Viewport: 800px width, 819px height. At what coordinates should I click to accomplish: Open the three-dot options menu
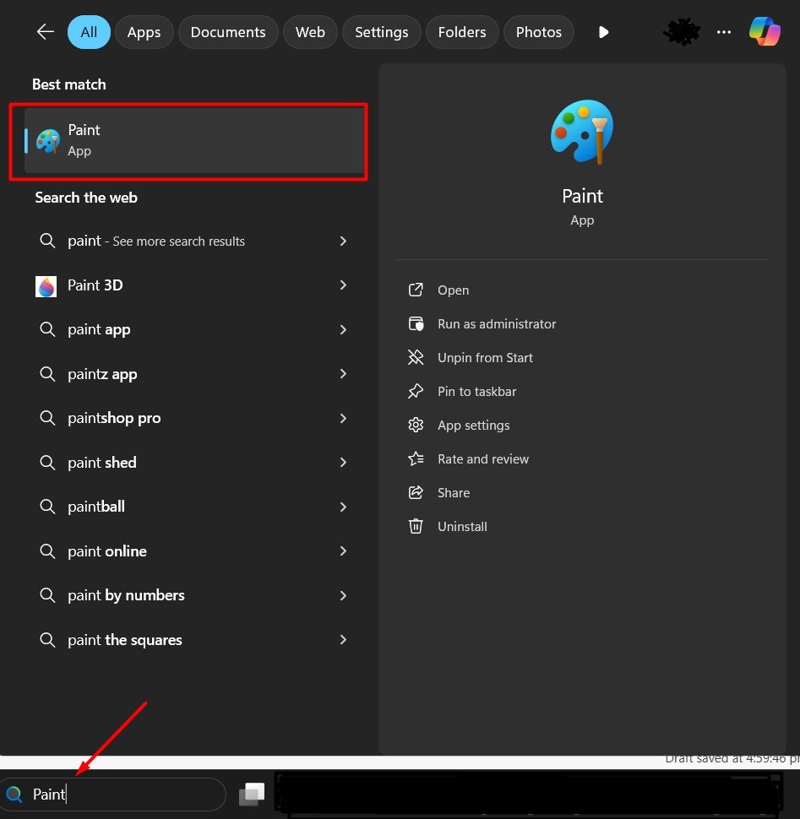(724, 32)
